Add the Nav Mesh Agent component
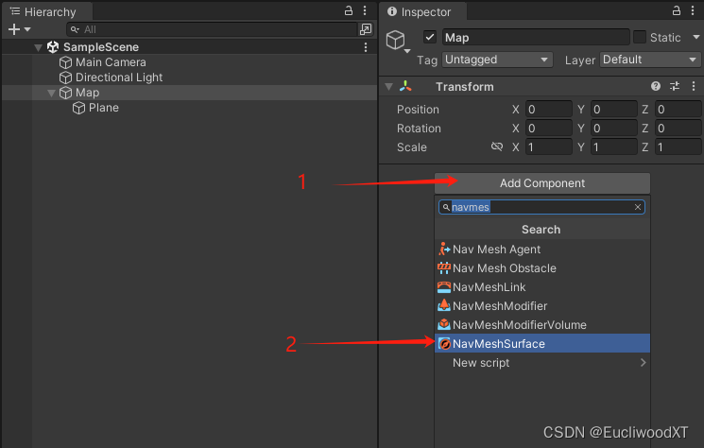The image size is (704, 448). tap(542, 250)
